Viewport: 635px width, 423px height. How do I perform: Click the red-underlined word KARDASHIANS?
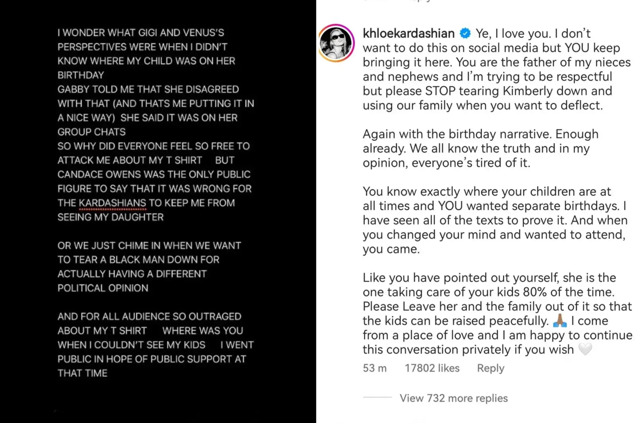tap(112, 203)
